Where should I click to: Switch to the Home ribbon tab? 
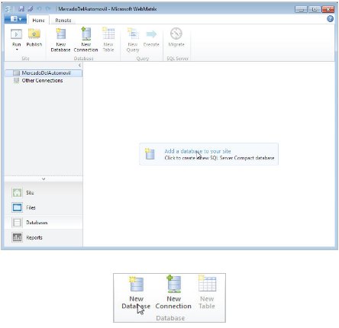(38, 20)
